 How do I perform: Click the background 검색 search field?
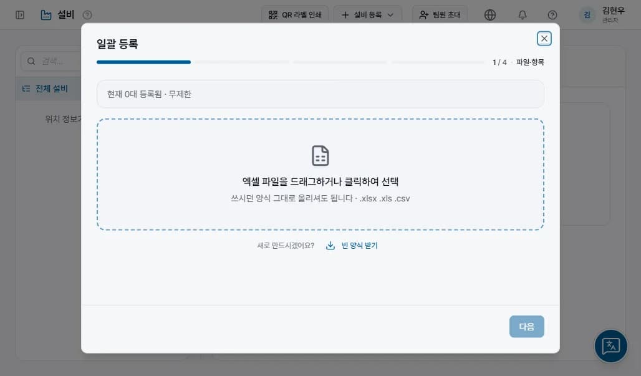[x=51, y=61]
